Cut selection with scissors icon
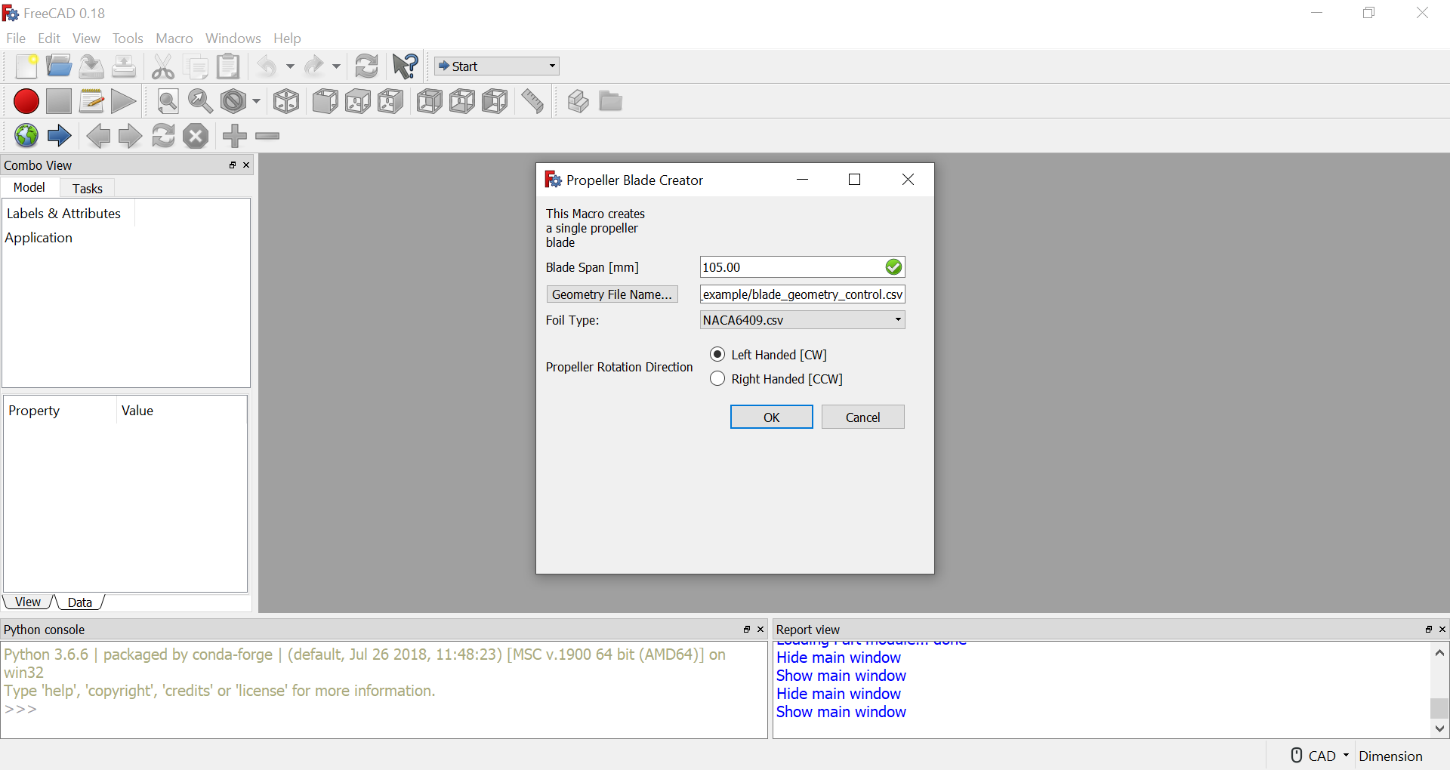Screen dimensions: 1450x770 (x=163, y=66)
